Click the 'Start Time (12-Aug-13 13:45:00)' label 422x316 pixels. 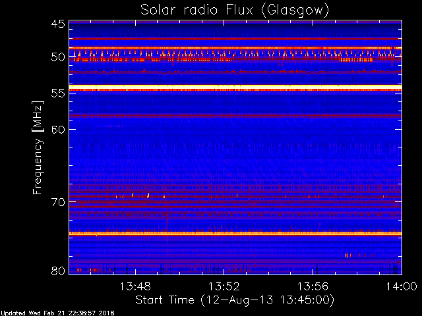(x=235, y=300)
